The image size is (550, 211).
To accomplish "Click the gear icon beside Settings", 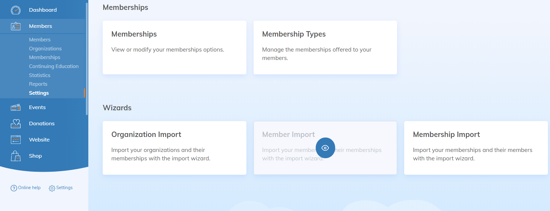I will tap(52, 188).
